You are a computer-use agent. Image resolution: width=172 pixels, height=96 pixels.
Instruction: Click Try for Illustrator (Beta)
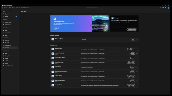pos(129,49)
